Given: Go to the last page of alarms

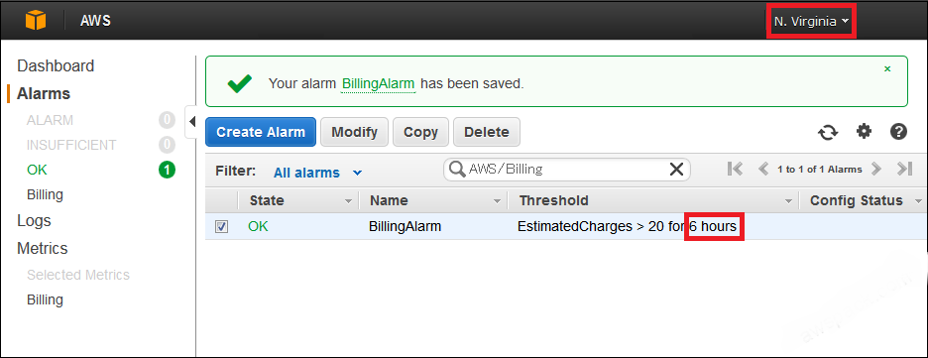Looking at the screenshot, I should (904, 169).
